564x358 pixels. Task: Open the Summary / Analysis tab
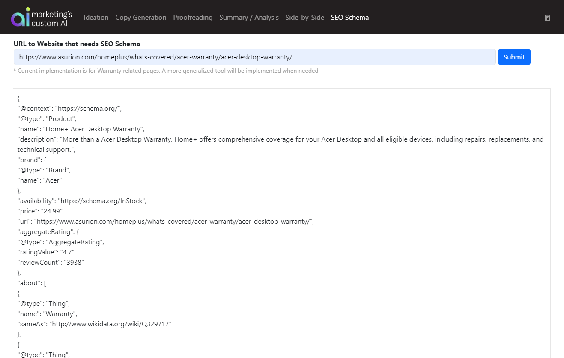[x=249, y=18]
